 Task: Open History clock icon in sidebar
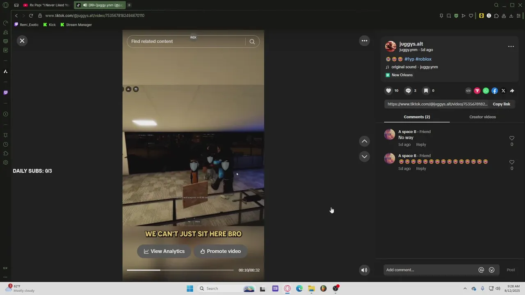coord(5,144)
